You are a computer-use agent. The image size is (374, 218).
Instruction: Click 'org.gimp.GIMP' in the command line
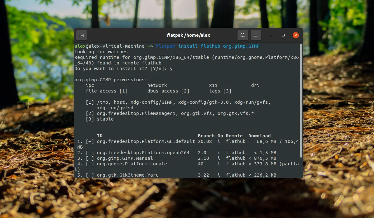point(241,46)
